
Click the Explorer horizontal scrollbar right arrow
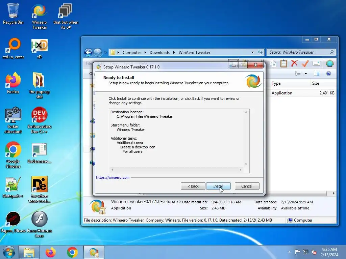click(x=333, y=193)
